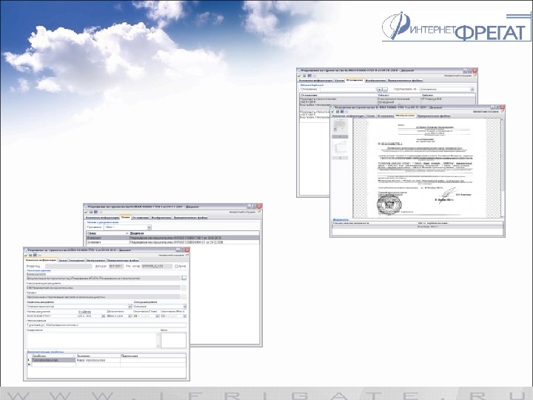Click green checkmark icon in document image window

click(333, 112)
